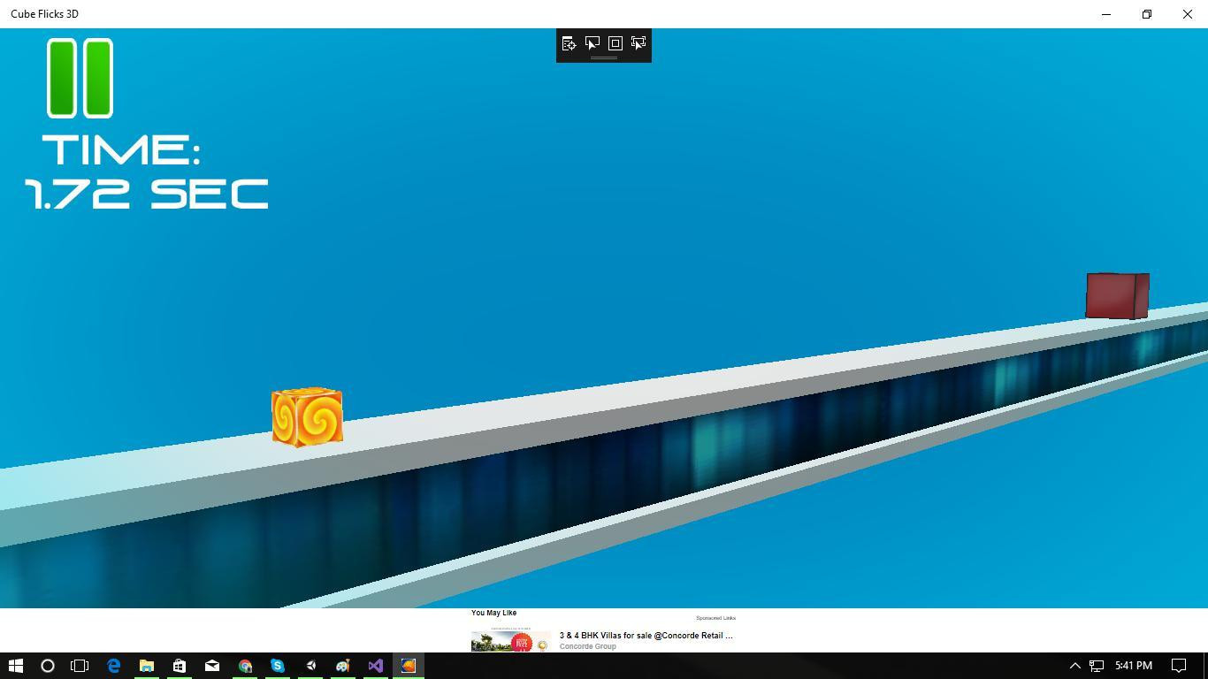
Task: Enable the element selection debug tool
Action: [592, 43]
